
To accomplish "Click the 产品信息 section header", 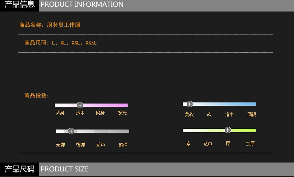I will 19,5.
